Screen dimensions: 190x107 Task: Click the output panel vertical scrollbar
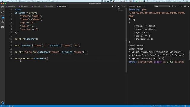pos(189,55)
